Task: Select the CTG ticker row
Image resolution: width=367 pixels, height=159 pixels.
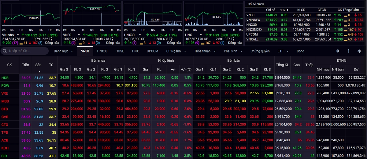Action: coord(183,125)
